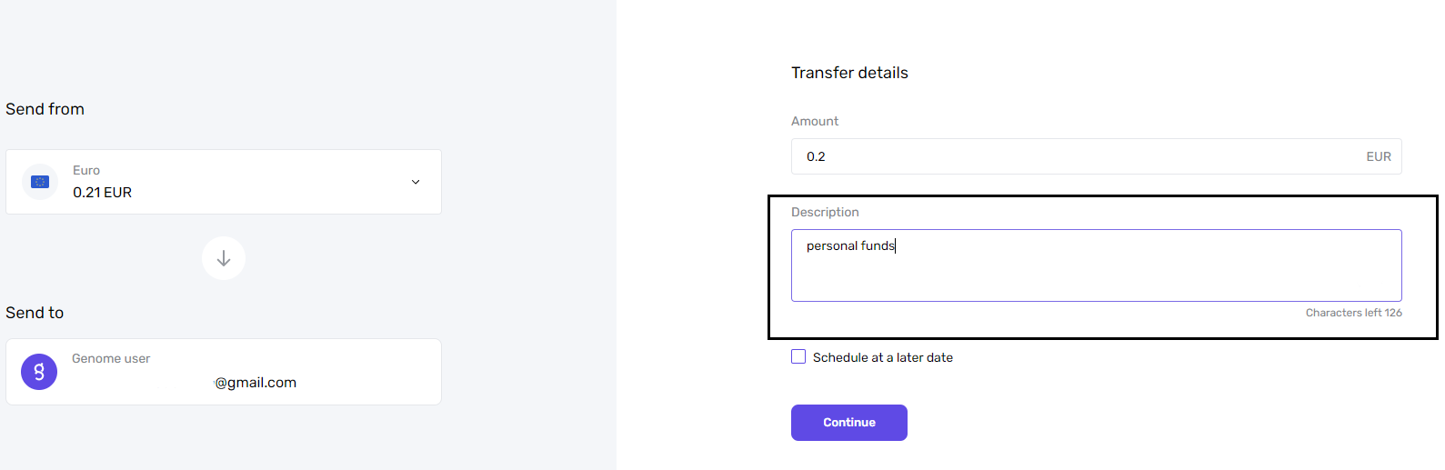Click the purple Continue button
This screenshot has height=470, width=1445.
coord(849,423)
